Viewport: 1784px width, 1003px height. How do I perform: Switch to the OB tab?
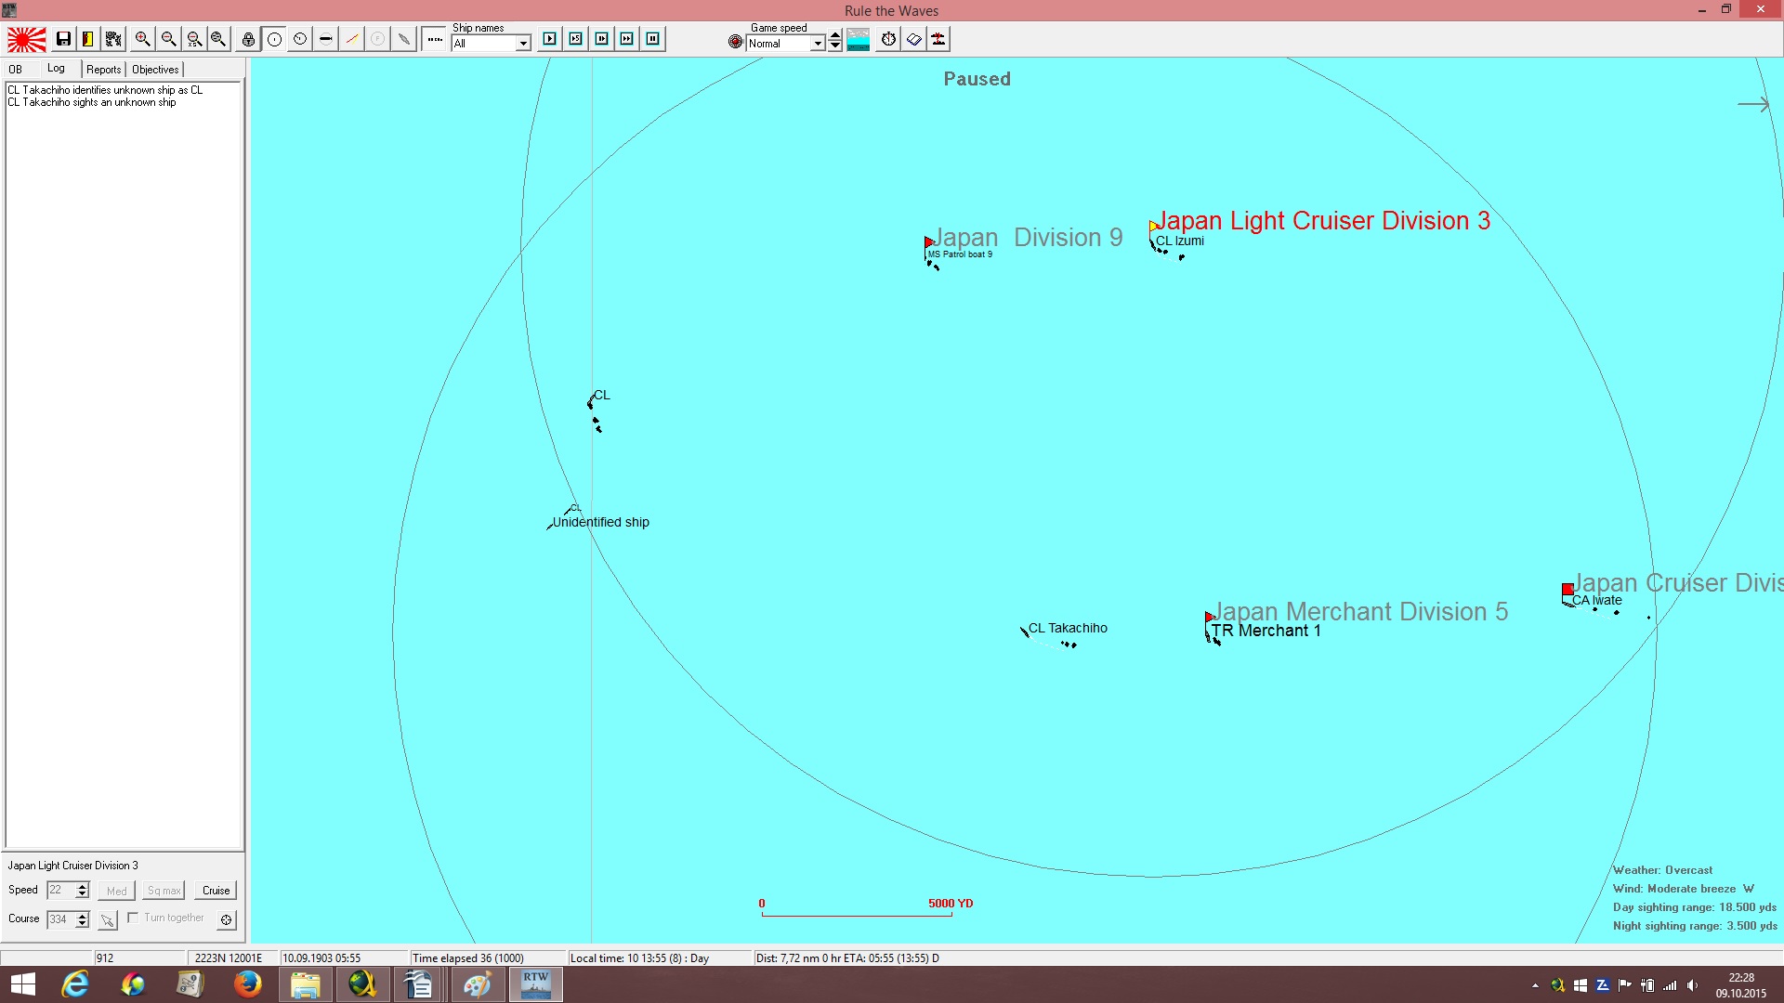pyautogui.click(x=16, y=70)
